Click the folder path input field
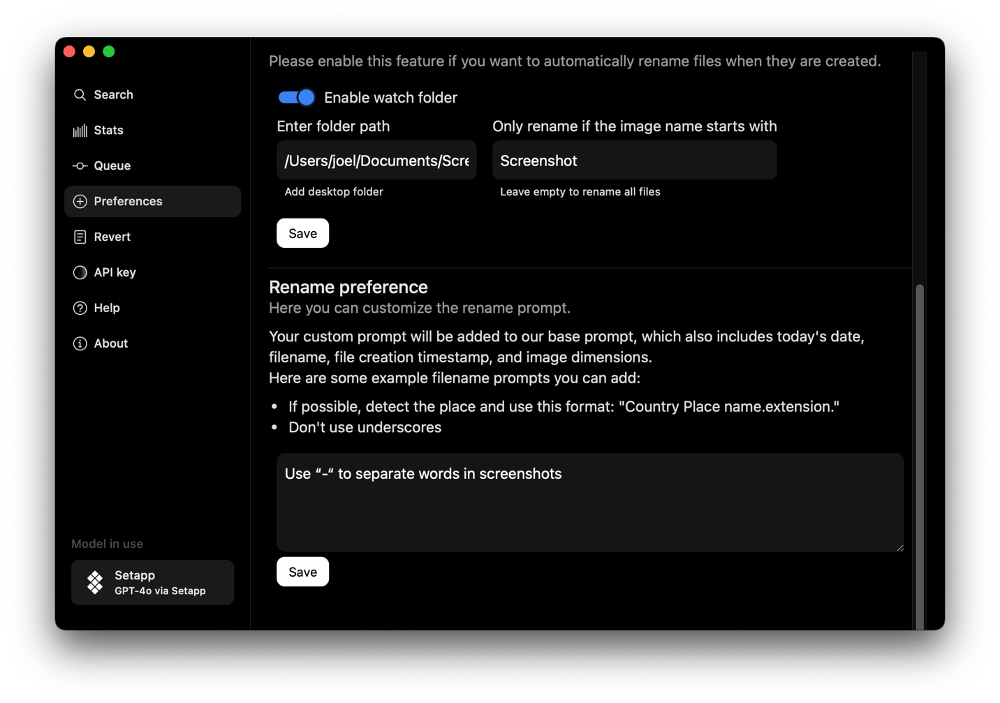 (376, 160)
